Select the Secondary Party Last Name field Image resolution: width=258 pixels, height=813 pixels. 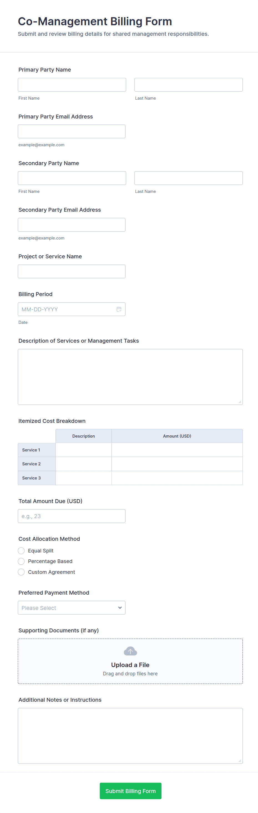[188, 178]
